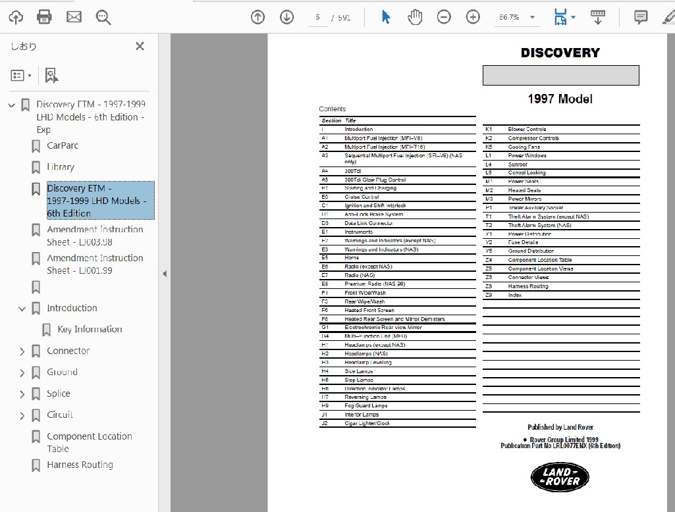Open fit options dropdown arrow

tap(574, 17)
